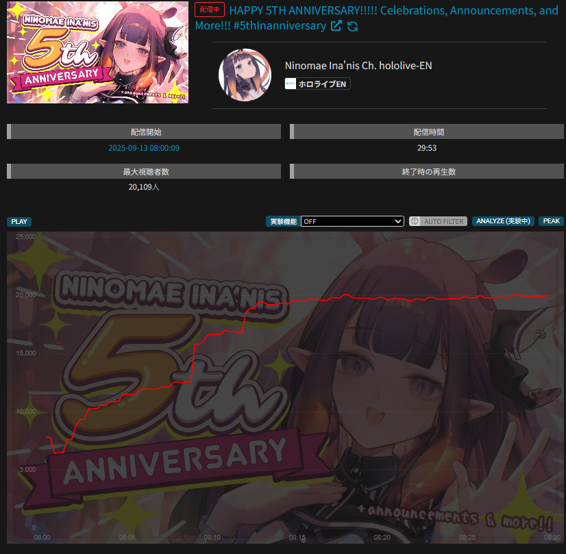
Task: Open Ninomae Ina'nis channel avatar
Action: pyautogui.click(x=245, y=75)
